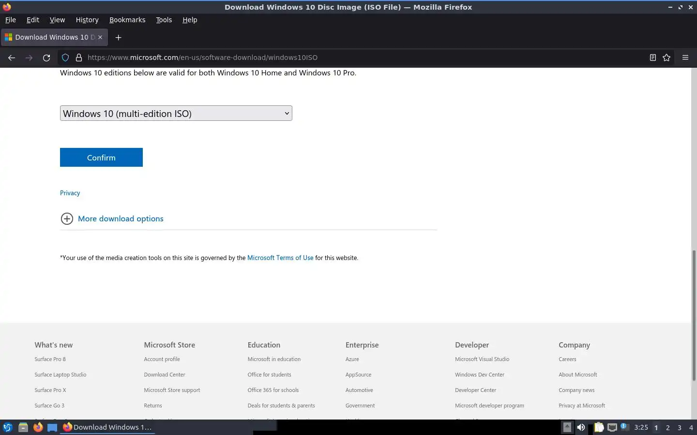This screenshot has width=697, height=435.
Task: Open the AppSource footer link
Action: point(359,375)
